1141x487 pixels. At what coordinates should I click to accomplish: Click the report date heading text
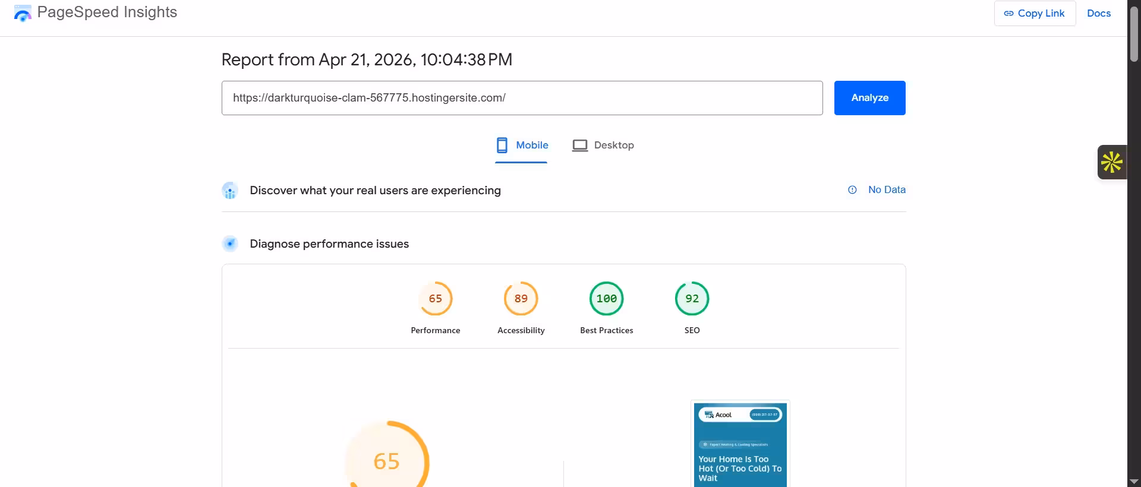(367, 59)
